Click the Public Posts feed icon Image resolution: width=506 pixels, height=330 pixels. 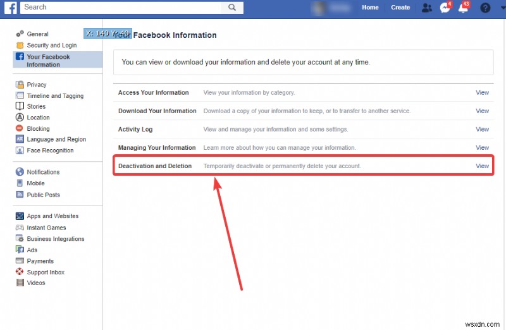point(20,195)
